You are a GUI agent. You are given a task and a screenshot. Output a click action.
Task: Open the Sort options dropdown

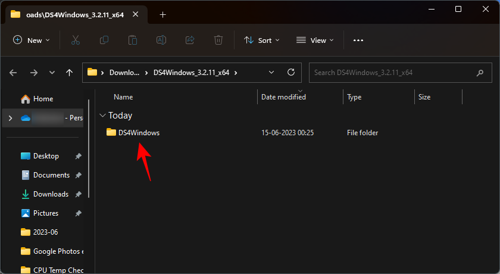pos(262,40)
